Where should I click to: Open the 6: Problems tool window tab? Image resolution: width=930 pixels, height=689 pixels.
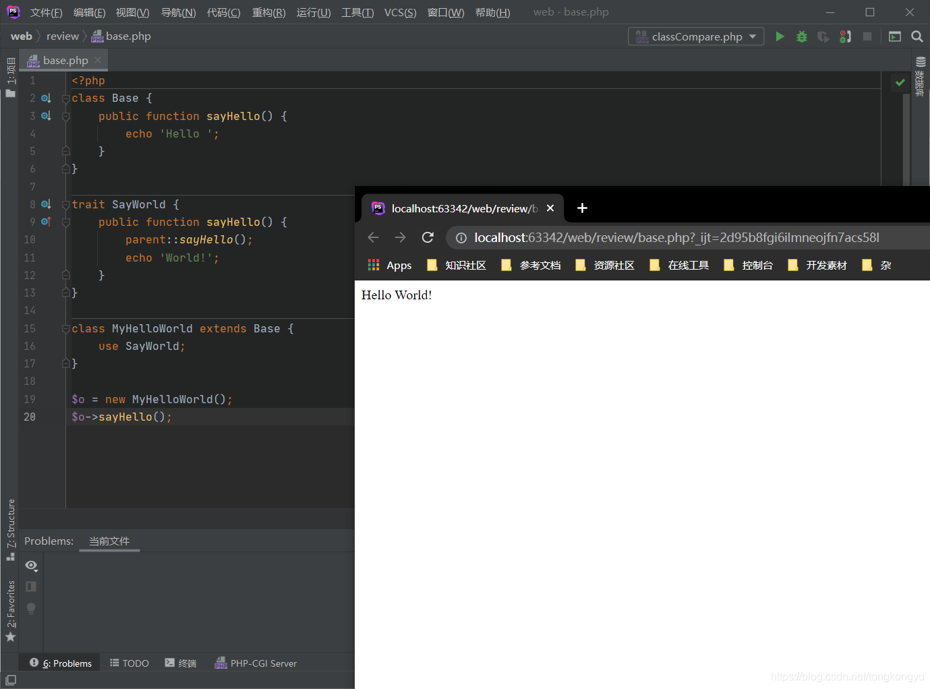(x=61, y=663)
